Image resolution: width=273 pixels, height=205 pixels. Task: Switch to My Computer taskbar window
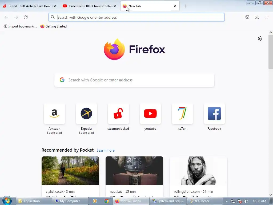point(70,201)
